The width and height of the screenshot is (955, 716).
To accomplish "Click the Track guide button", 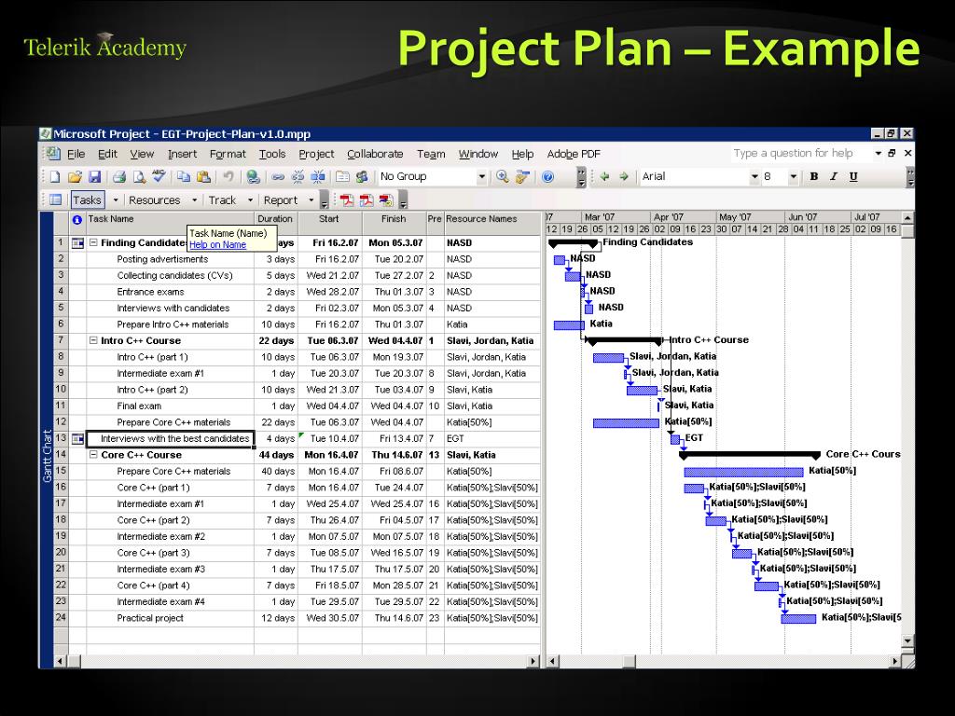I will tap(222, 200).
